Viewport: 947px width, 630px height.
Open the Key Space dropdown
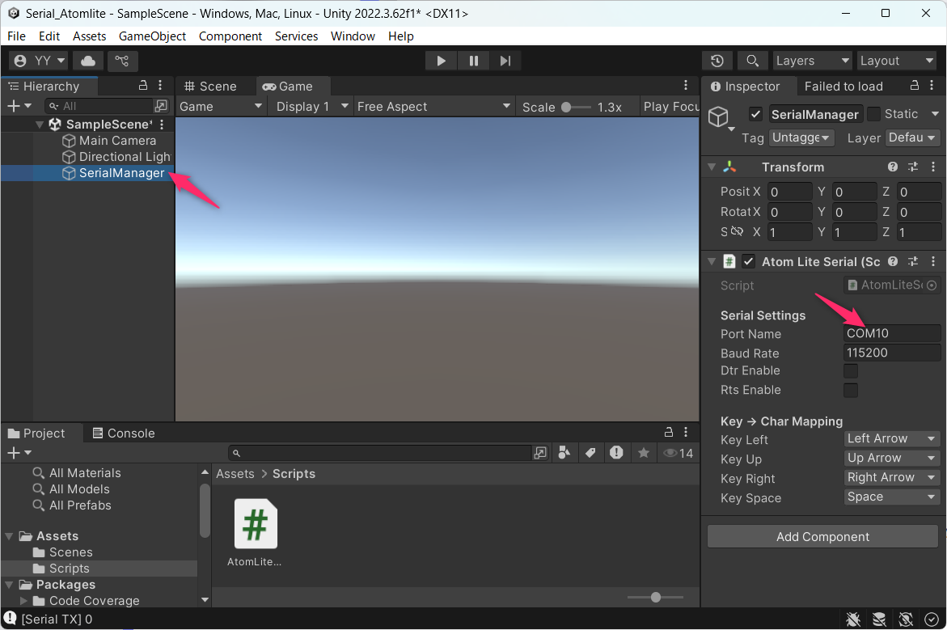point(891,497)
